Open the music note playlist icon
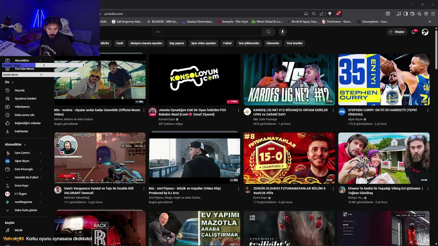Viewport: 438px width, 246px height. click(x=399, y=14)
